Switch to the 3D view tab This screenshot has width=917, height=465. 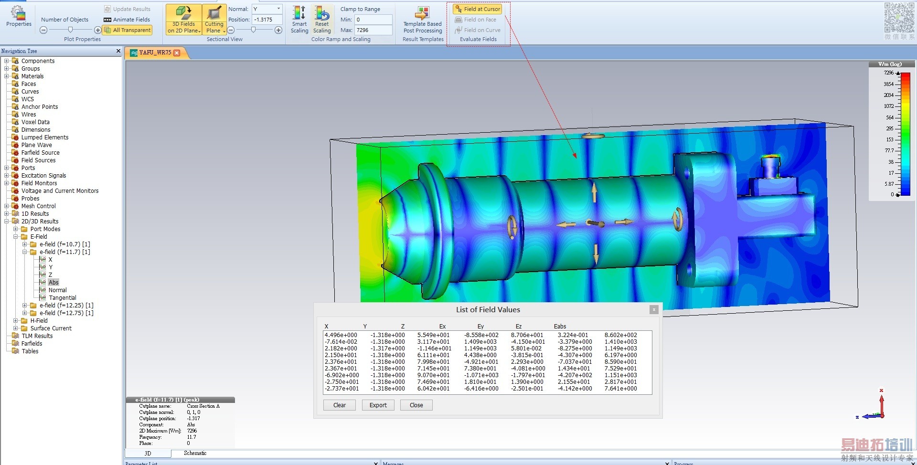148,453
